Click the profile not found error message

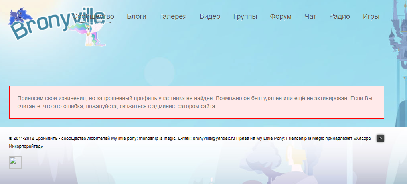[x=196, y=102]
